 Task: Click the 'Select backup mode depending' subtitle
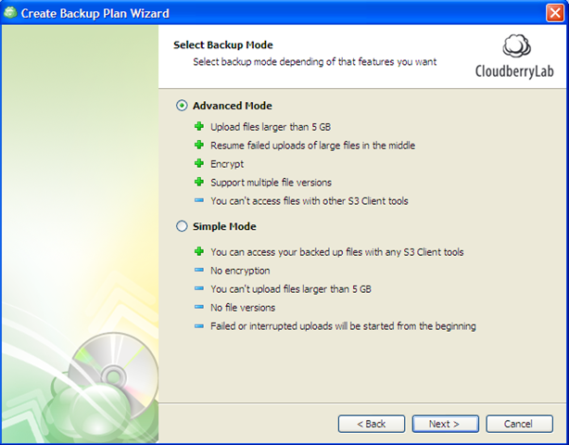[315, 62]
